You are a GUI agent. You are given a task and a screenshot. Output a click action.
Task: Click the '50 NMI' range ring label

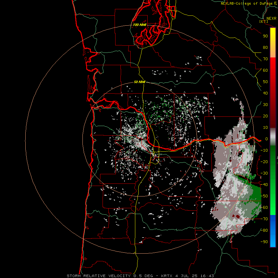pos(140,82)
